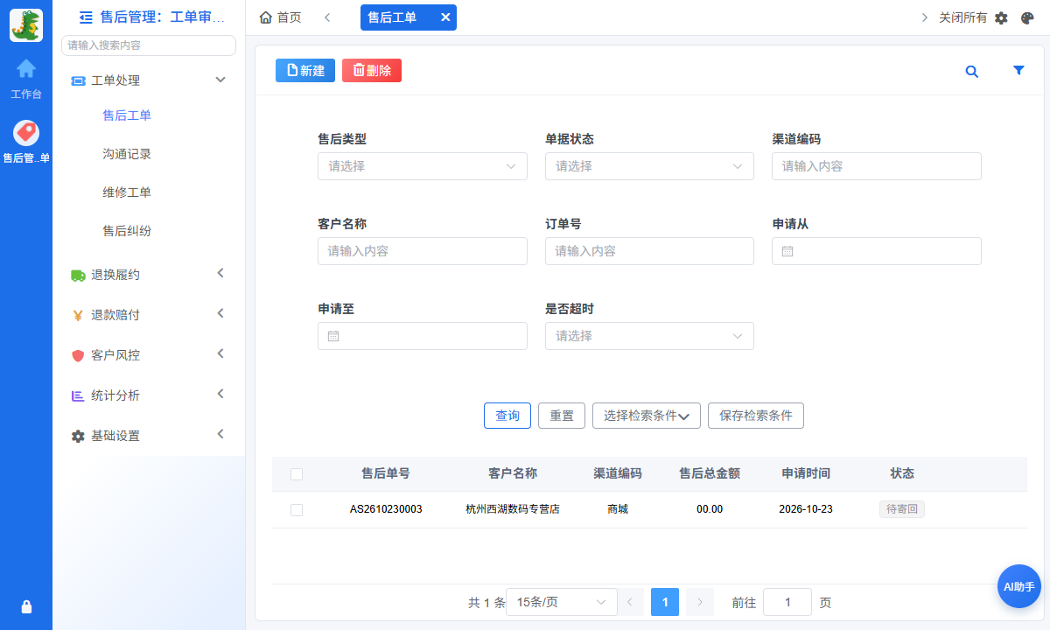
Task: Collapse the 工单处理 menu group
Action: pos(149,80)
